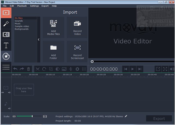
Task: Select Sounds category
Action: [x=19, y=21]
